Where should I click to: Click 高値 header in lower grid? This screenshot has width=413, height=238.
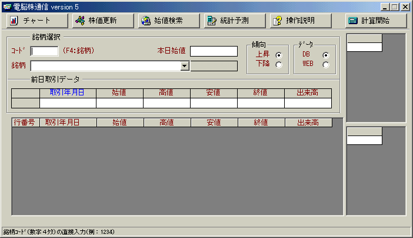point(167,123)
